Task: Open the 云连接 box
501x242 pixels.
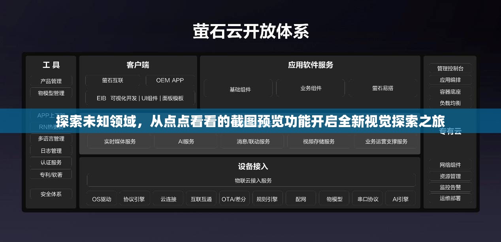Action: (168, 199)
